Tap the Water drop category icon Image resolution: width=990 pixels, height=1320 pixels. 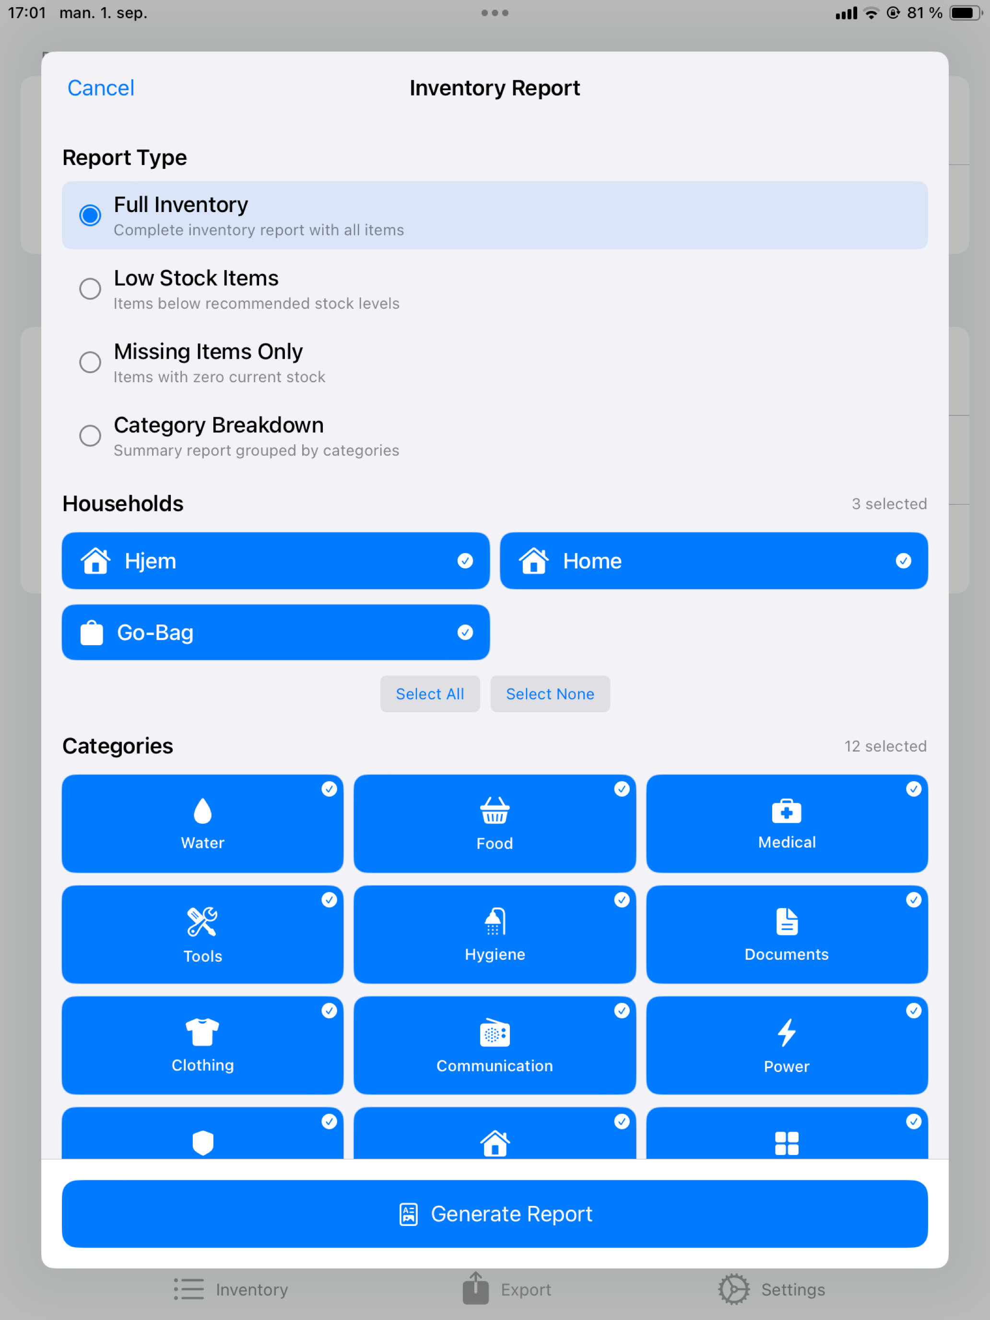point(203,811)
